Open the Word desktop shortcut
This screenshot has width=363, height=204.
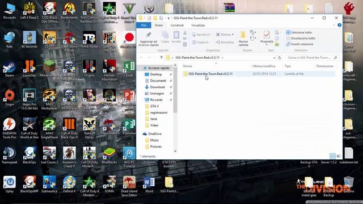pos(149,184)
